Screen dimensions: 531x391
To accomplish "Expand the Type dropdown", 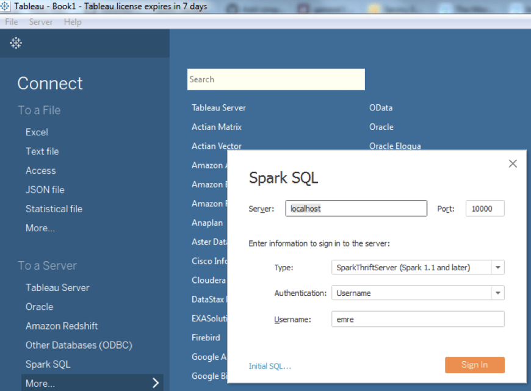I will point(498,267).
